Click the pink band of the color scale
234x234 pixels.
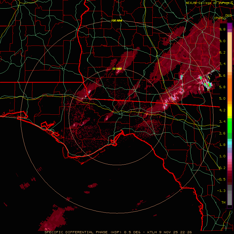230,157
